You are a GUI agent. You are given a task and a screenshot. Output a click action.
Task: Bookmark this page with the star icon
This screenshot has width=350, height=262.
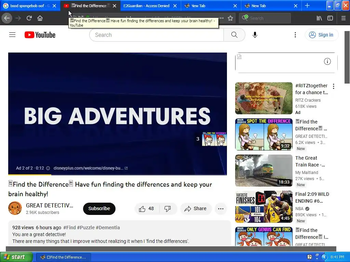tap(230, 18)
